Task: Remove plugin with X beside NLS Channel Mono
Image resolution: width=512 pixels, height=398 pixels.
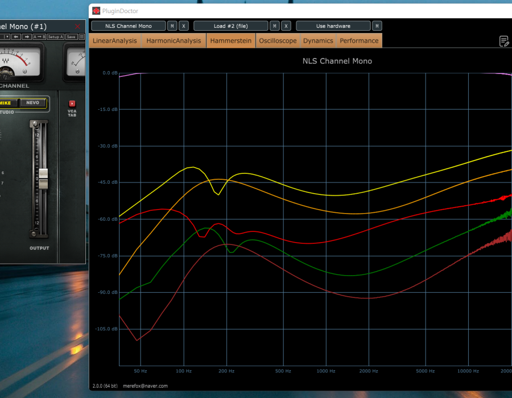Action: [x=184, y=26]
